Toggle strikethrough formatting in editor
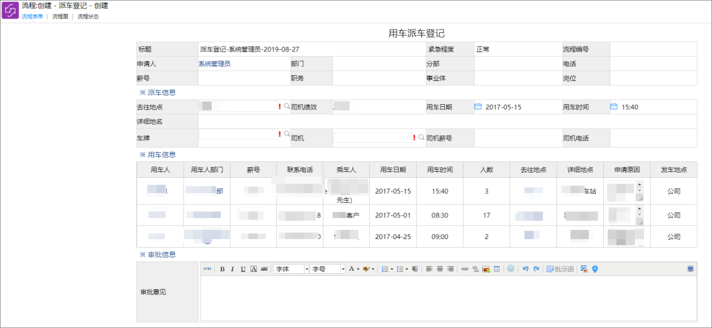The image size is (712, 328). tap(264, 269)
